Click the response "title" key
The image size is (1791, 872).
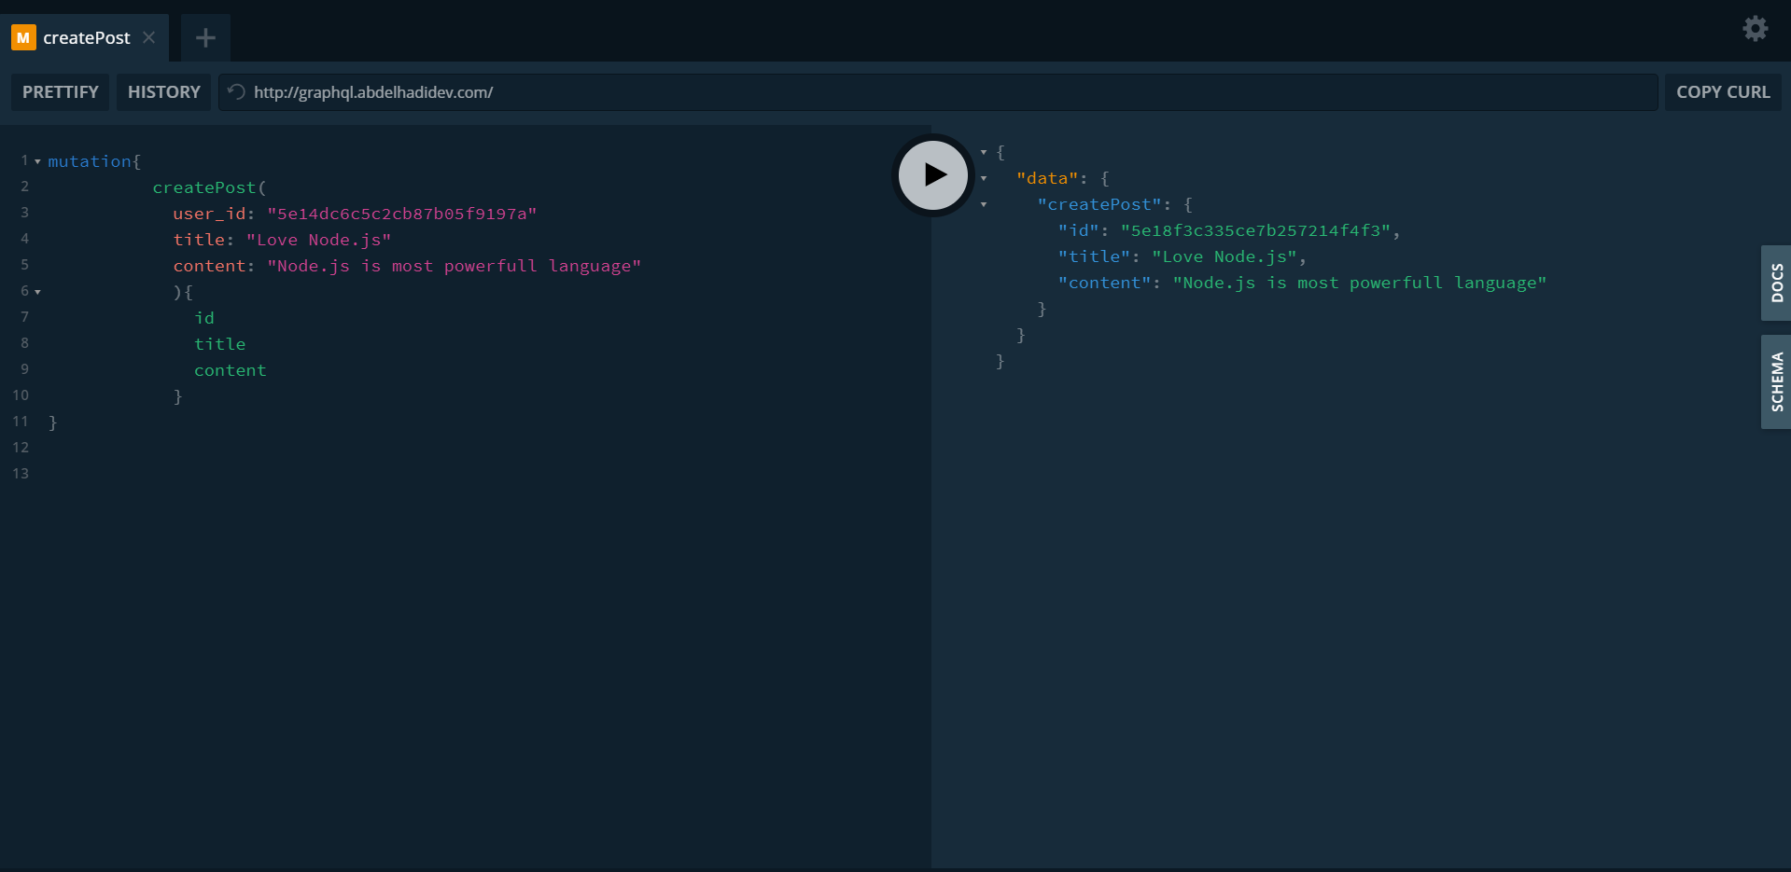(x=1094, y=256)
